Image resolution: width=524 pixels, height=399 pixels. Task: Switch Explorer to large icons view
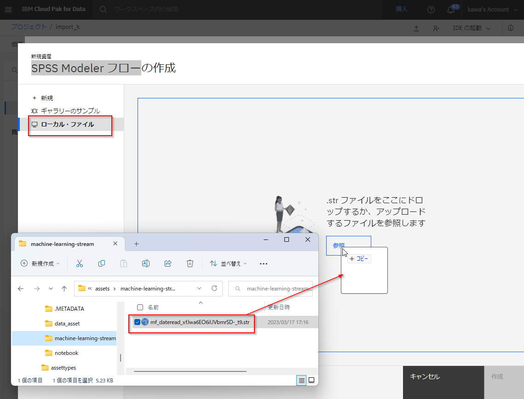(x=311, y=380)
